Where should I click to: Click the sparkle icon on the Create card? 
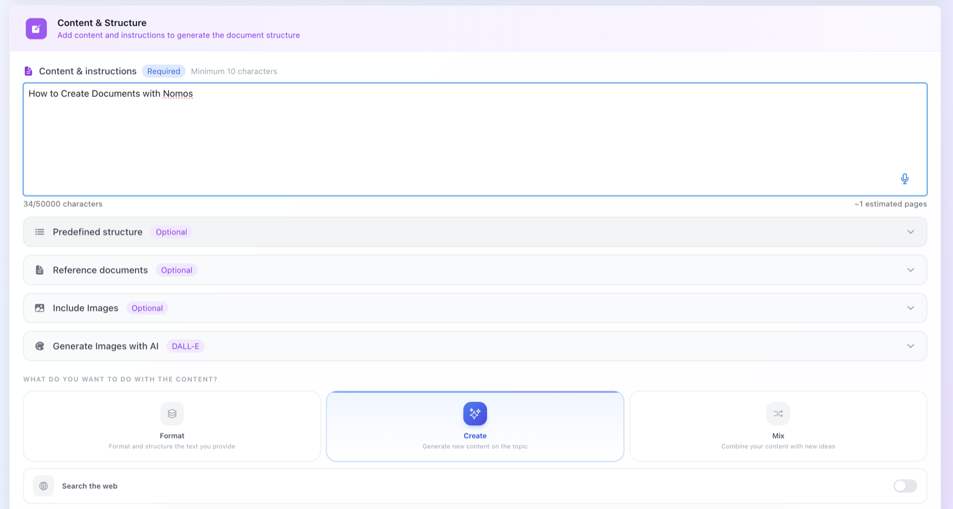tap(475, 414)
